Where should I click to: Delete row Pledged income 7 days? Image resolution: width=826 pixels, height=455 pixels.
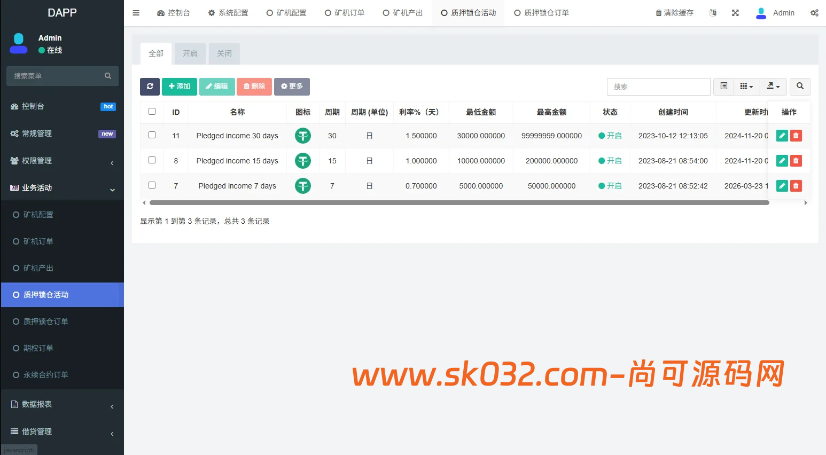coord(796,186)
